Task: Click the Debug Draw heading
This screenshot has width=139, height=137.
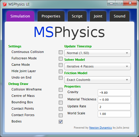Action: pos(18,84)
